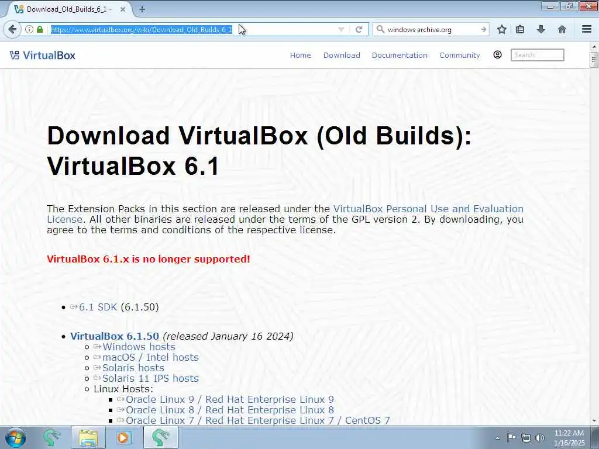Click the page scrollbar thumb
Image resolution: width=599 pixels, height=449 pixels.
[x=594, y=60]
